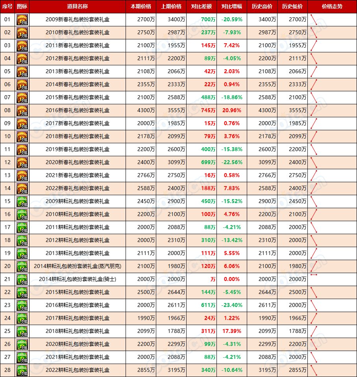The width and height of the screenshot is (357, 377).
Task: Click the -23.40% change cell
Action: (x=231, y=305)
